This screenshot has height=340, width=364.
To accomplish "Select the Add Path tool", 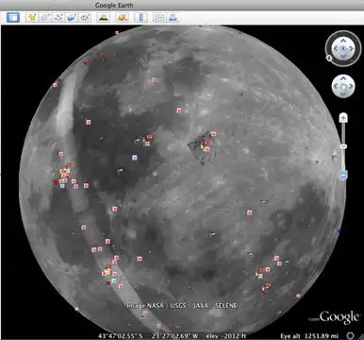I will [x=58, y=17].
